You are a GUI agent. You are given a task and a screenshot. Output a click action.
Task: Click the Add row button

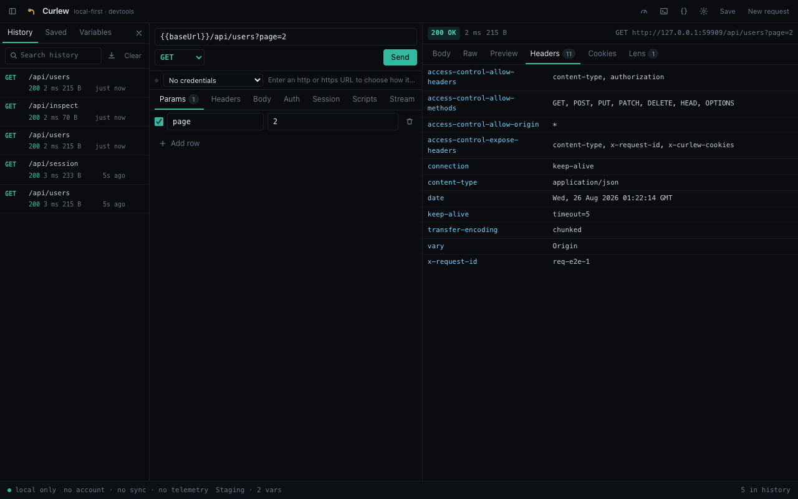click(x=180, y=143)
